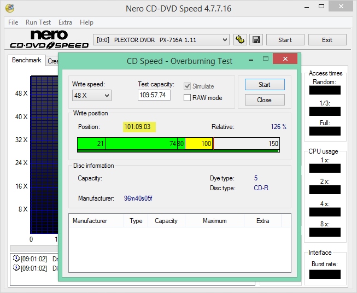
Task: Enable the RAW mode checkbox
Action: [x=188, y=98]
